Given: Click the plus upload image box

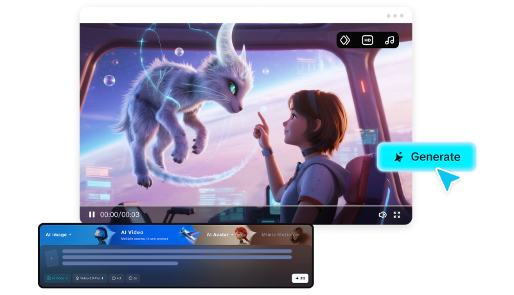Looking at the screenshot, I should click(51, 258).
